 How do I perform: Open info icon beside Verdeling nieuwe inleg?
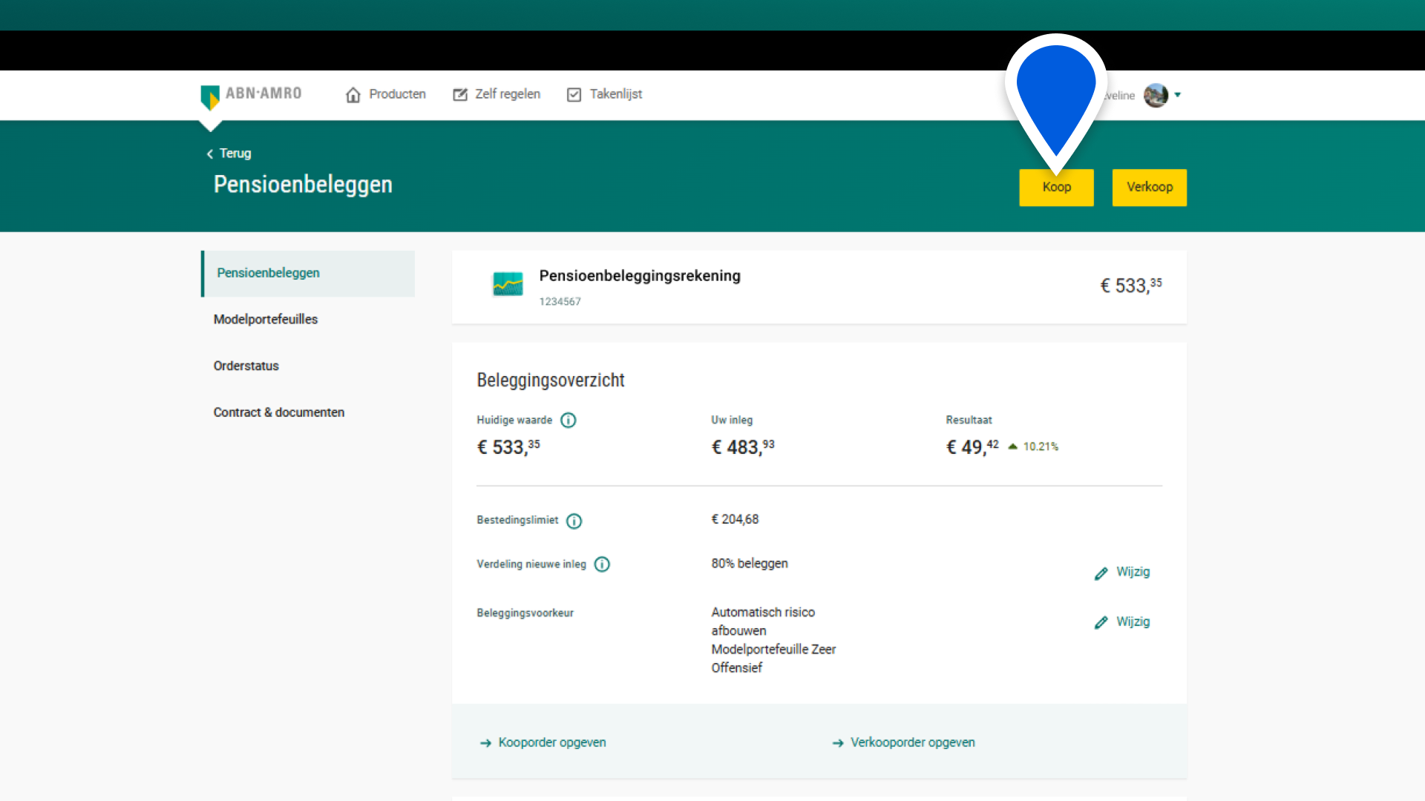[x=602, y=565]
